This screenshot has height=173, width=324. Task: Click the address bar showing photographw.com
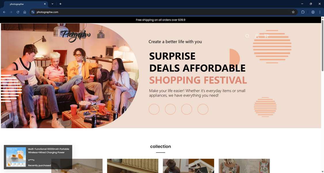coord(163,12)
